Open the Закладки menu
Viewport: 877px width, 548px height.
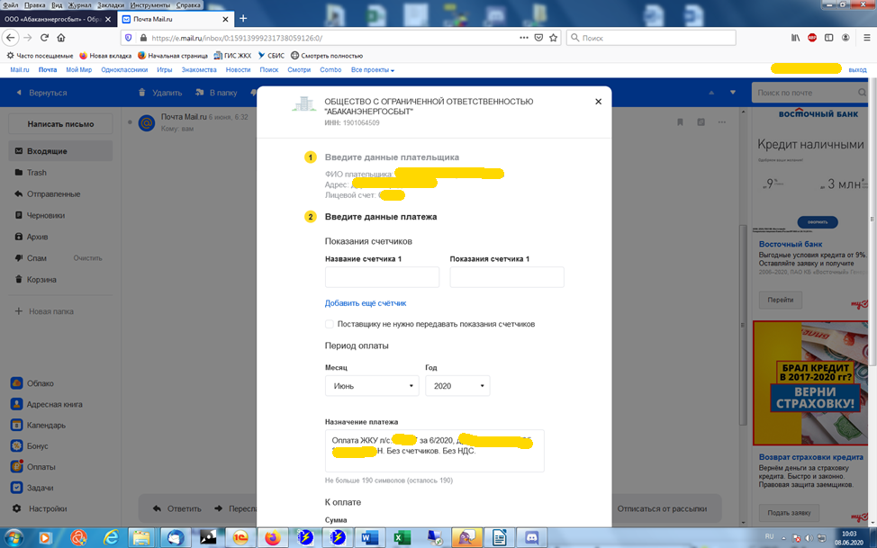[111, 5]
